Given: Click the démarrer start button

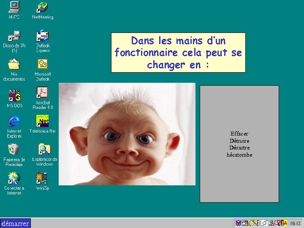Looking at the screenshot, I should (15, 223).
